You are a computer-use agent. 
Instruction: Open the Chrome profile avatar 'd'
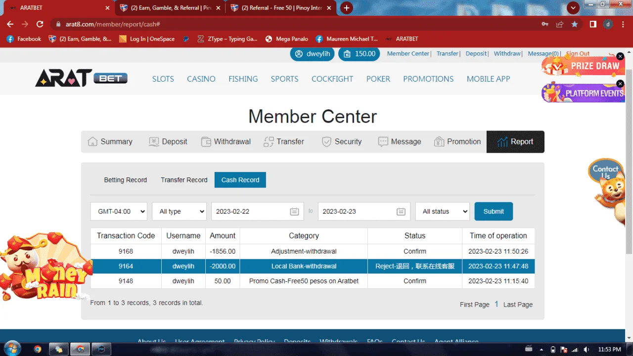pyautogui.click(x=608, y=24)
